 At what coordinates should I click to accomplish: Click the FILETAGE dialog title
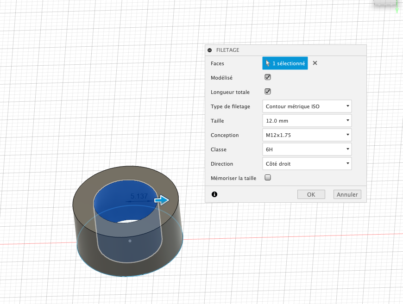pyautogui.click(x=228, y=50)
